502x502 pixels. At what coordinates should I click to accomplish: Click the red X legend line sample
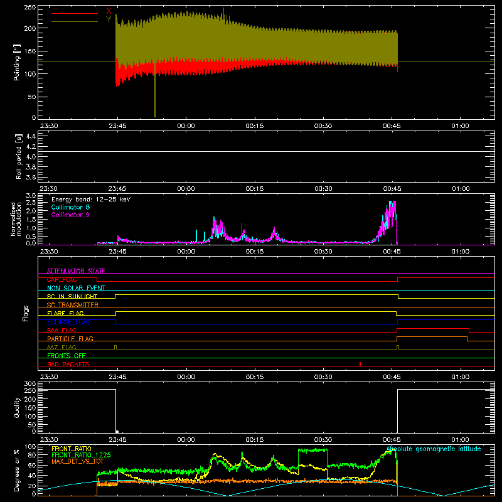pos(75,13)
